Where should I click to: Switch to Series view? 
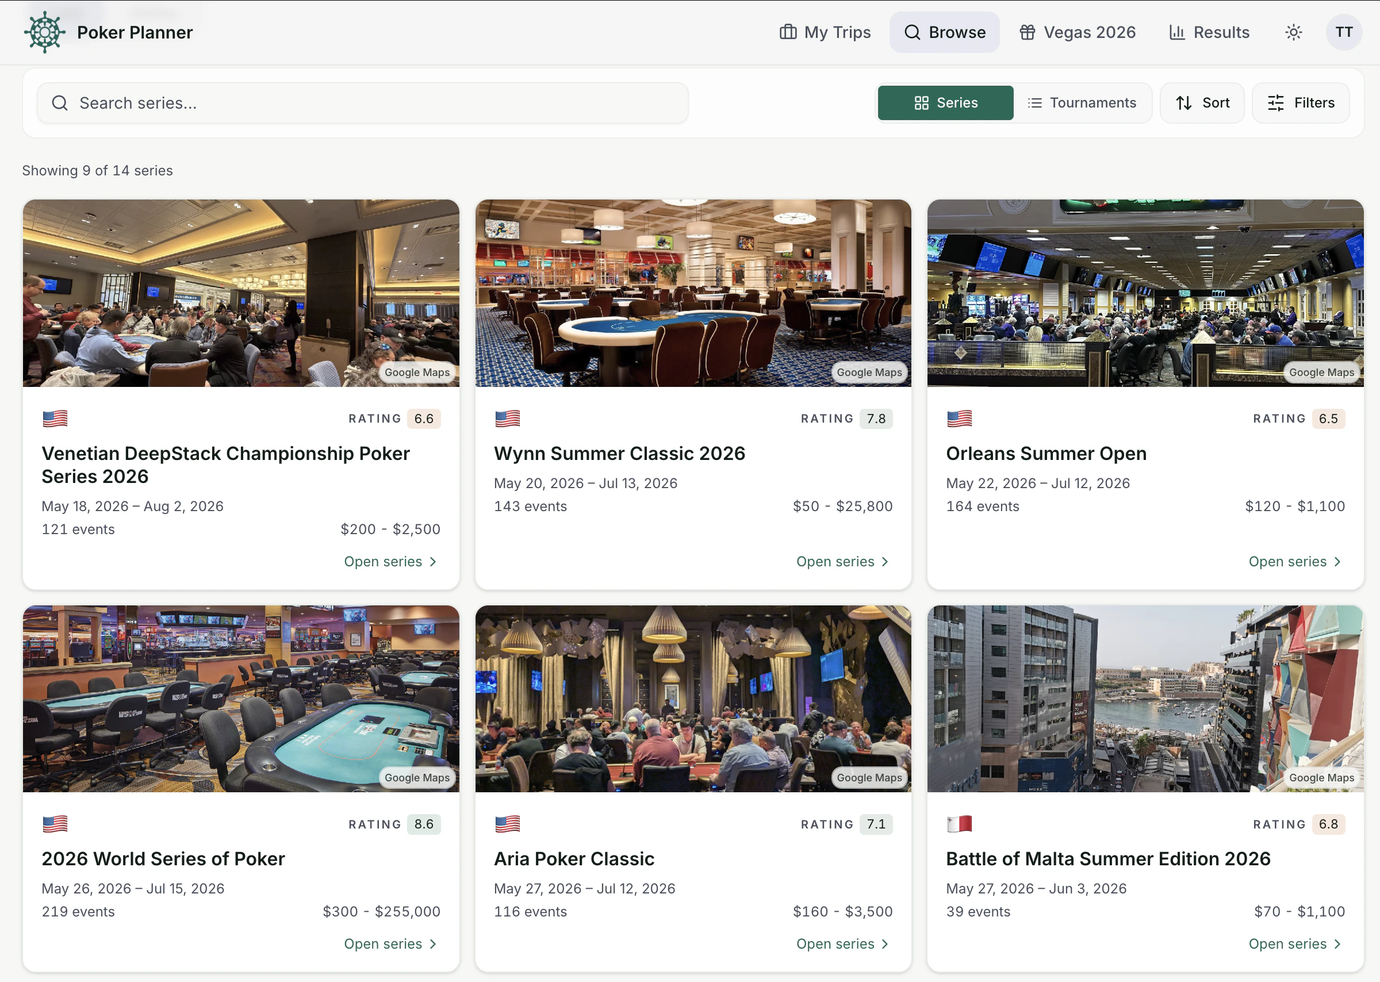945,103
